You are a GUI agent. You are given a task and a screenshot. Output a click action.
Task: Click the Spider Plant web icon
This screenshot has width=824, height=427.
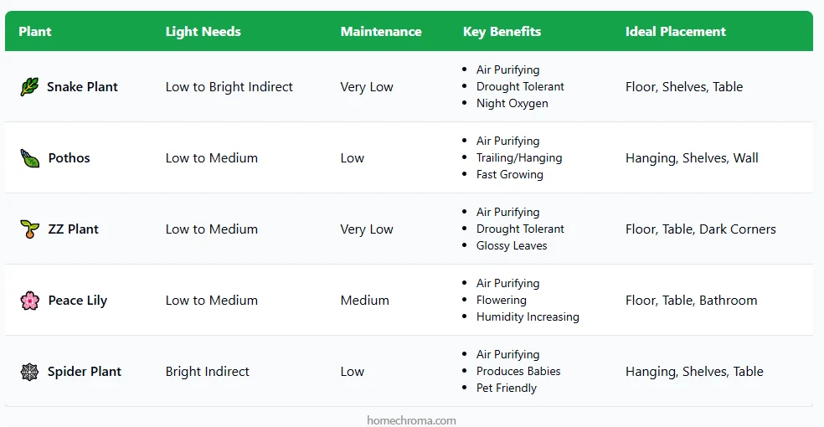29,372
